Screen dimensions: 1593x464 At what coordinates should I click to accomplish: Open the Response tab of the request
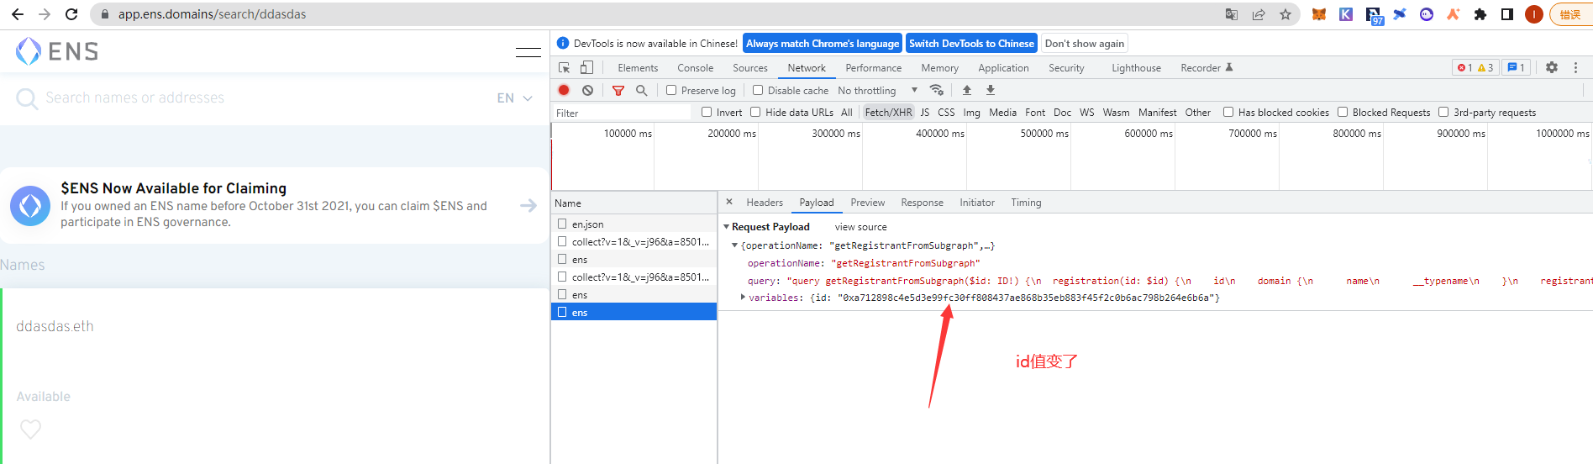point(922,203)
